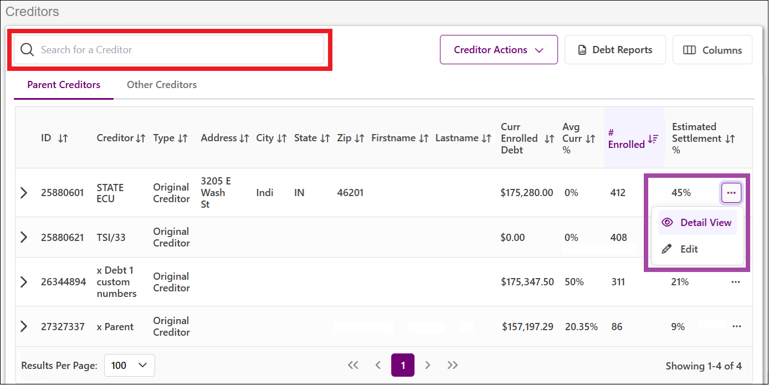This screenshot has height=385, width=769.
Task: Click the $175,347.50 debt value
Action: tap(527, 282)
